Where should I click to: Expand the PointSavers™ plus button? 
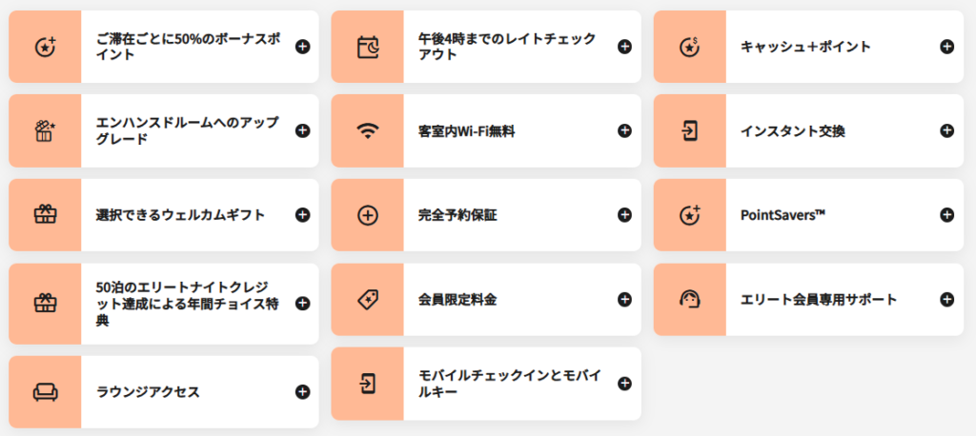pyautogui.click(x=946, y=215)
